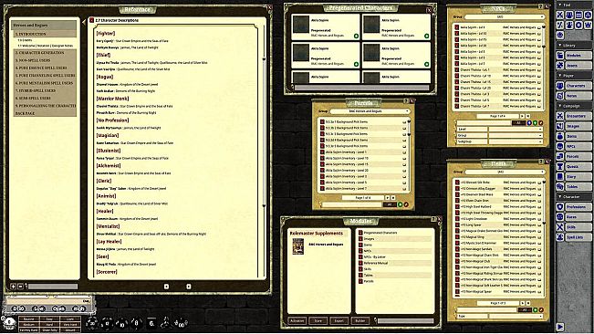This screenshot has width=594, height=334.
Task: Go to next page in Items list
Action: 522,303
